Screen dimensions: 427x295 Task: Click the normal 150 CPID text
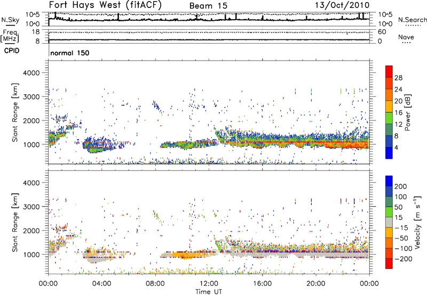70,53
